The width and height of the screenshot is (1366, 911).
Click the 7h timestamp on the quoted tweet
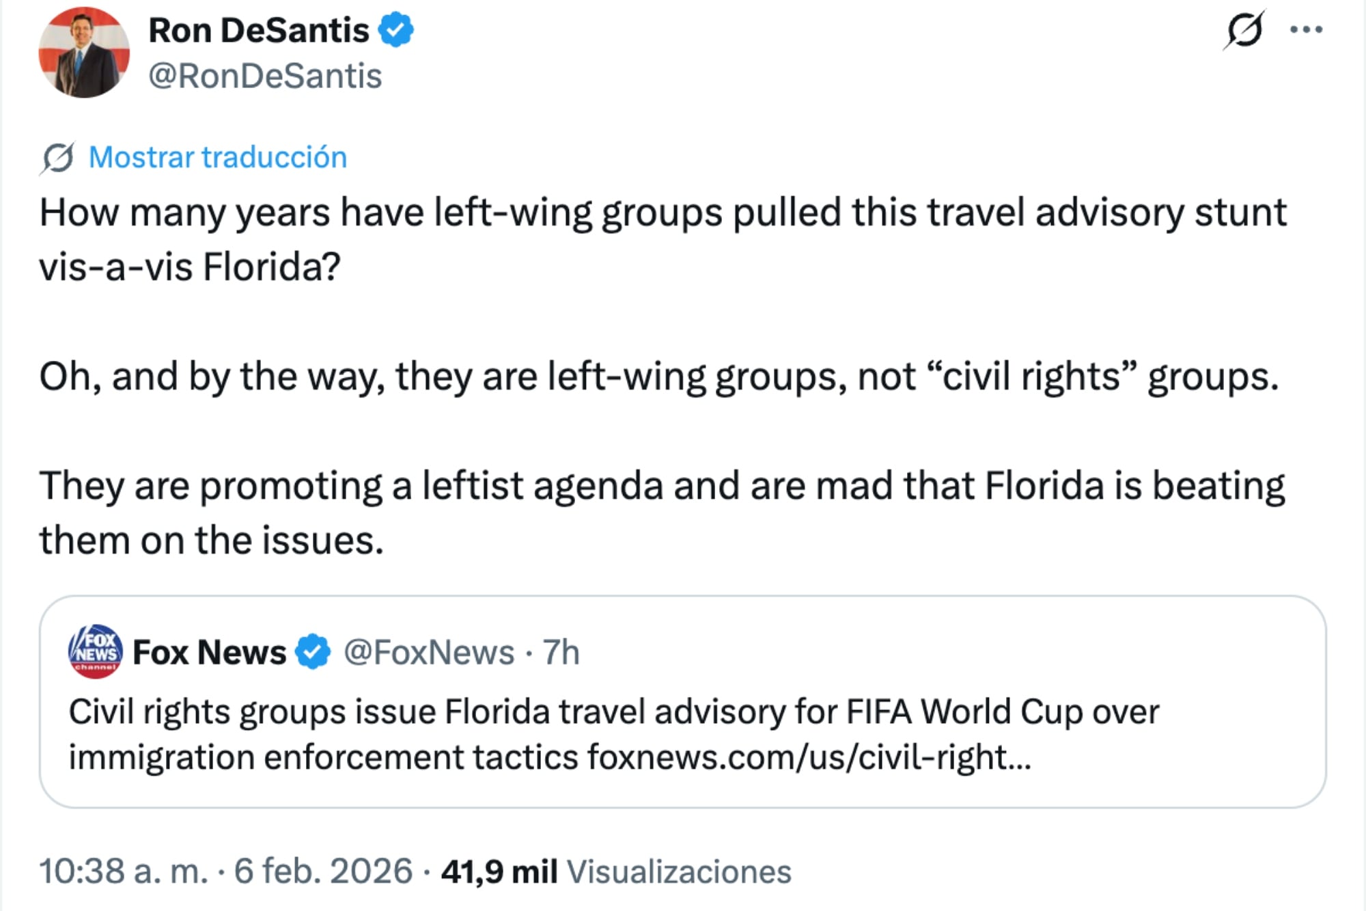click(x=561, y=651)
